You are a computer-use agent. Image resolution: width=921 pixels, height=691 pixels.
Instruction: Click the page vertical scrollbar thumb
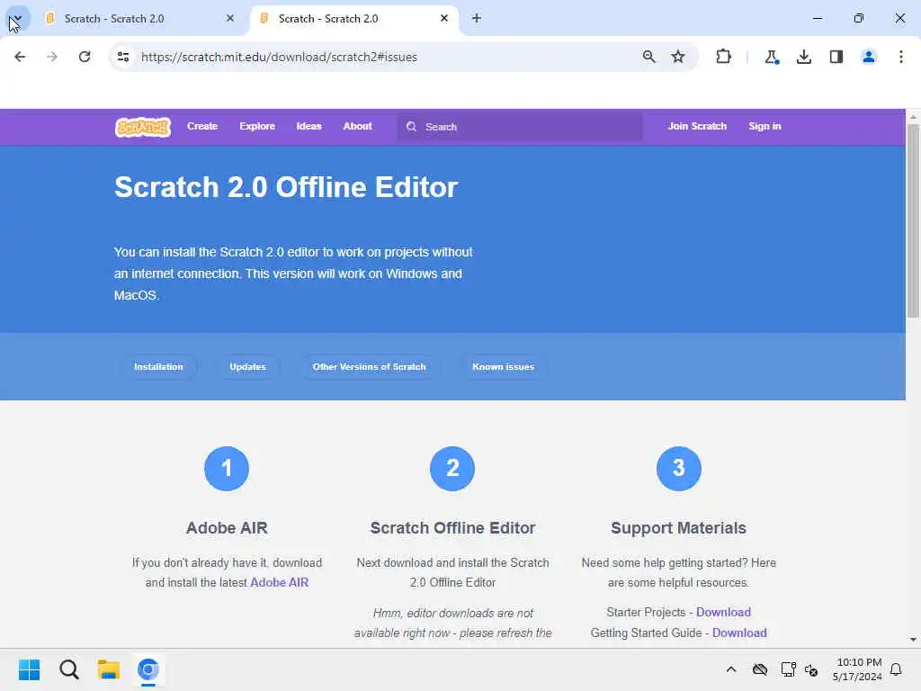[913, 221]
